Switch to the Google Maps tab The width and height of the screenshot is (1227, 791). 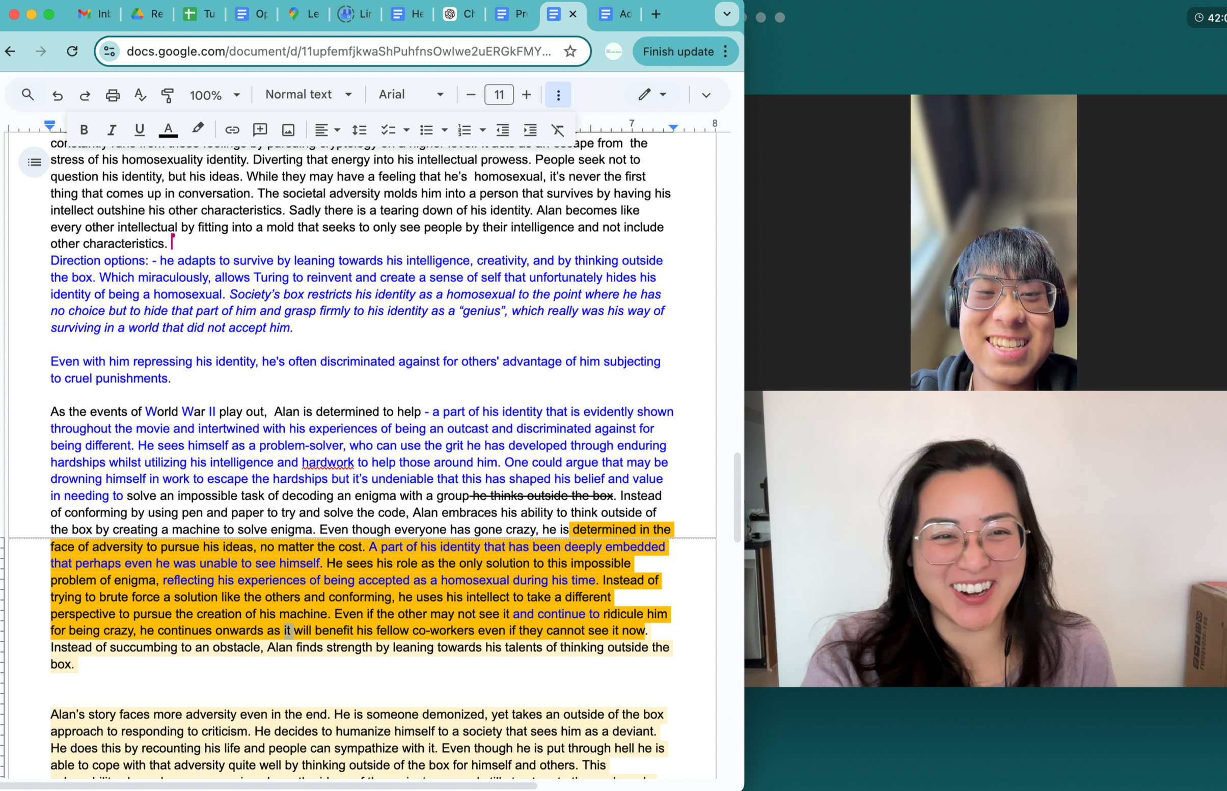coord(304,14)
